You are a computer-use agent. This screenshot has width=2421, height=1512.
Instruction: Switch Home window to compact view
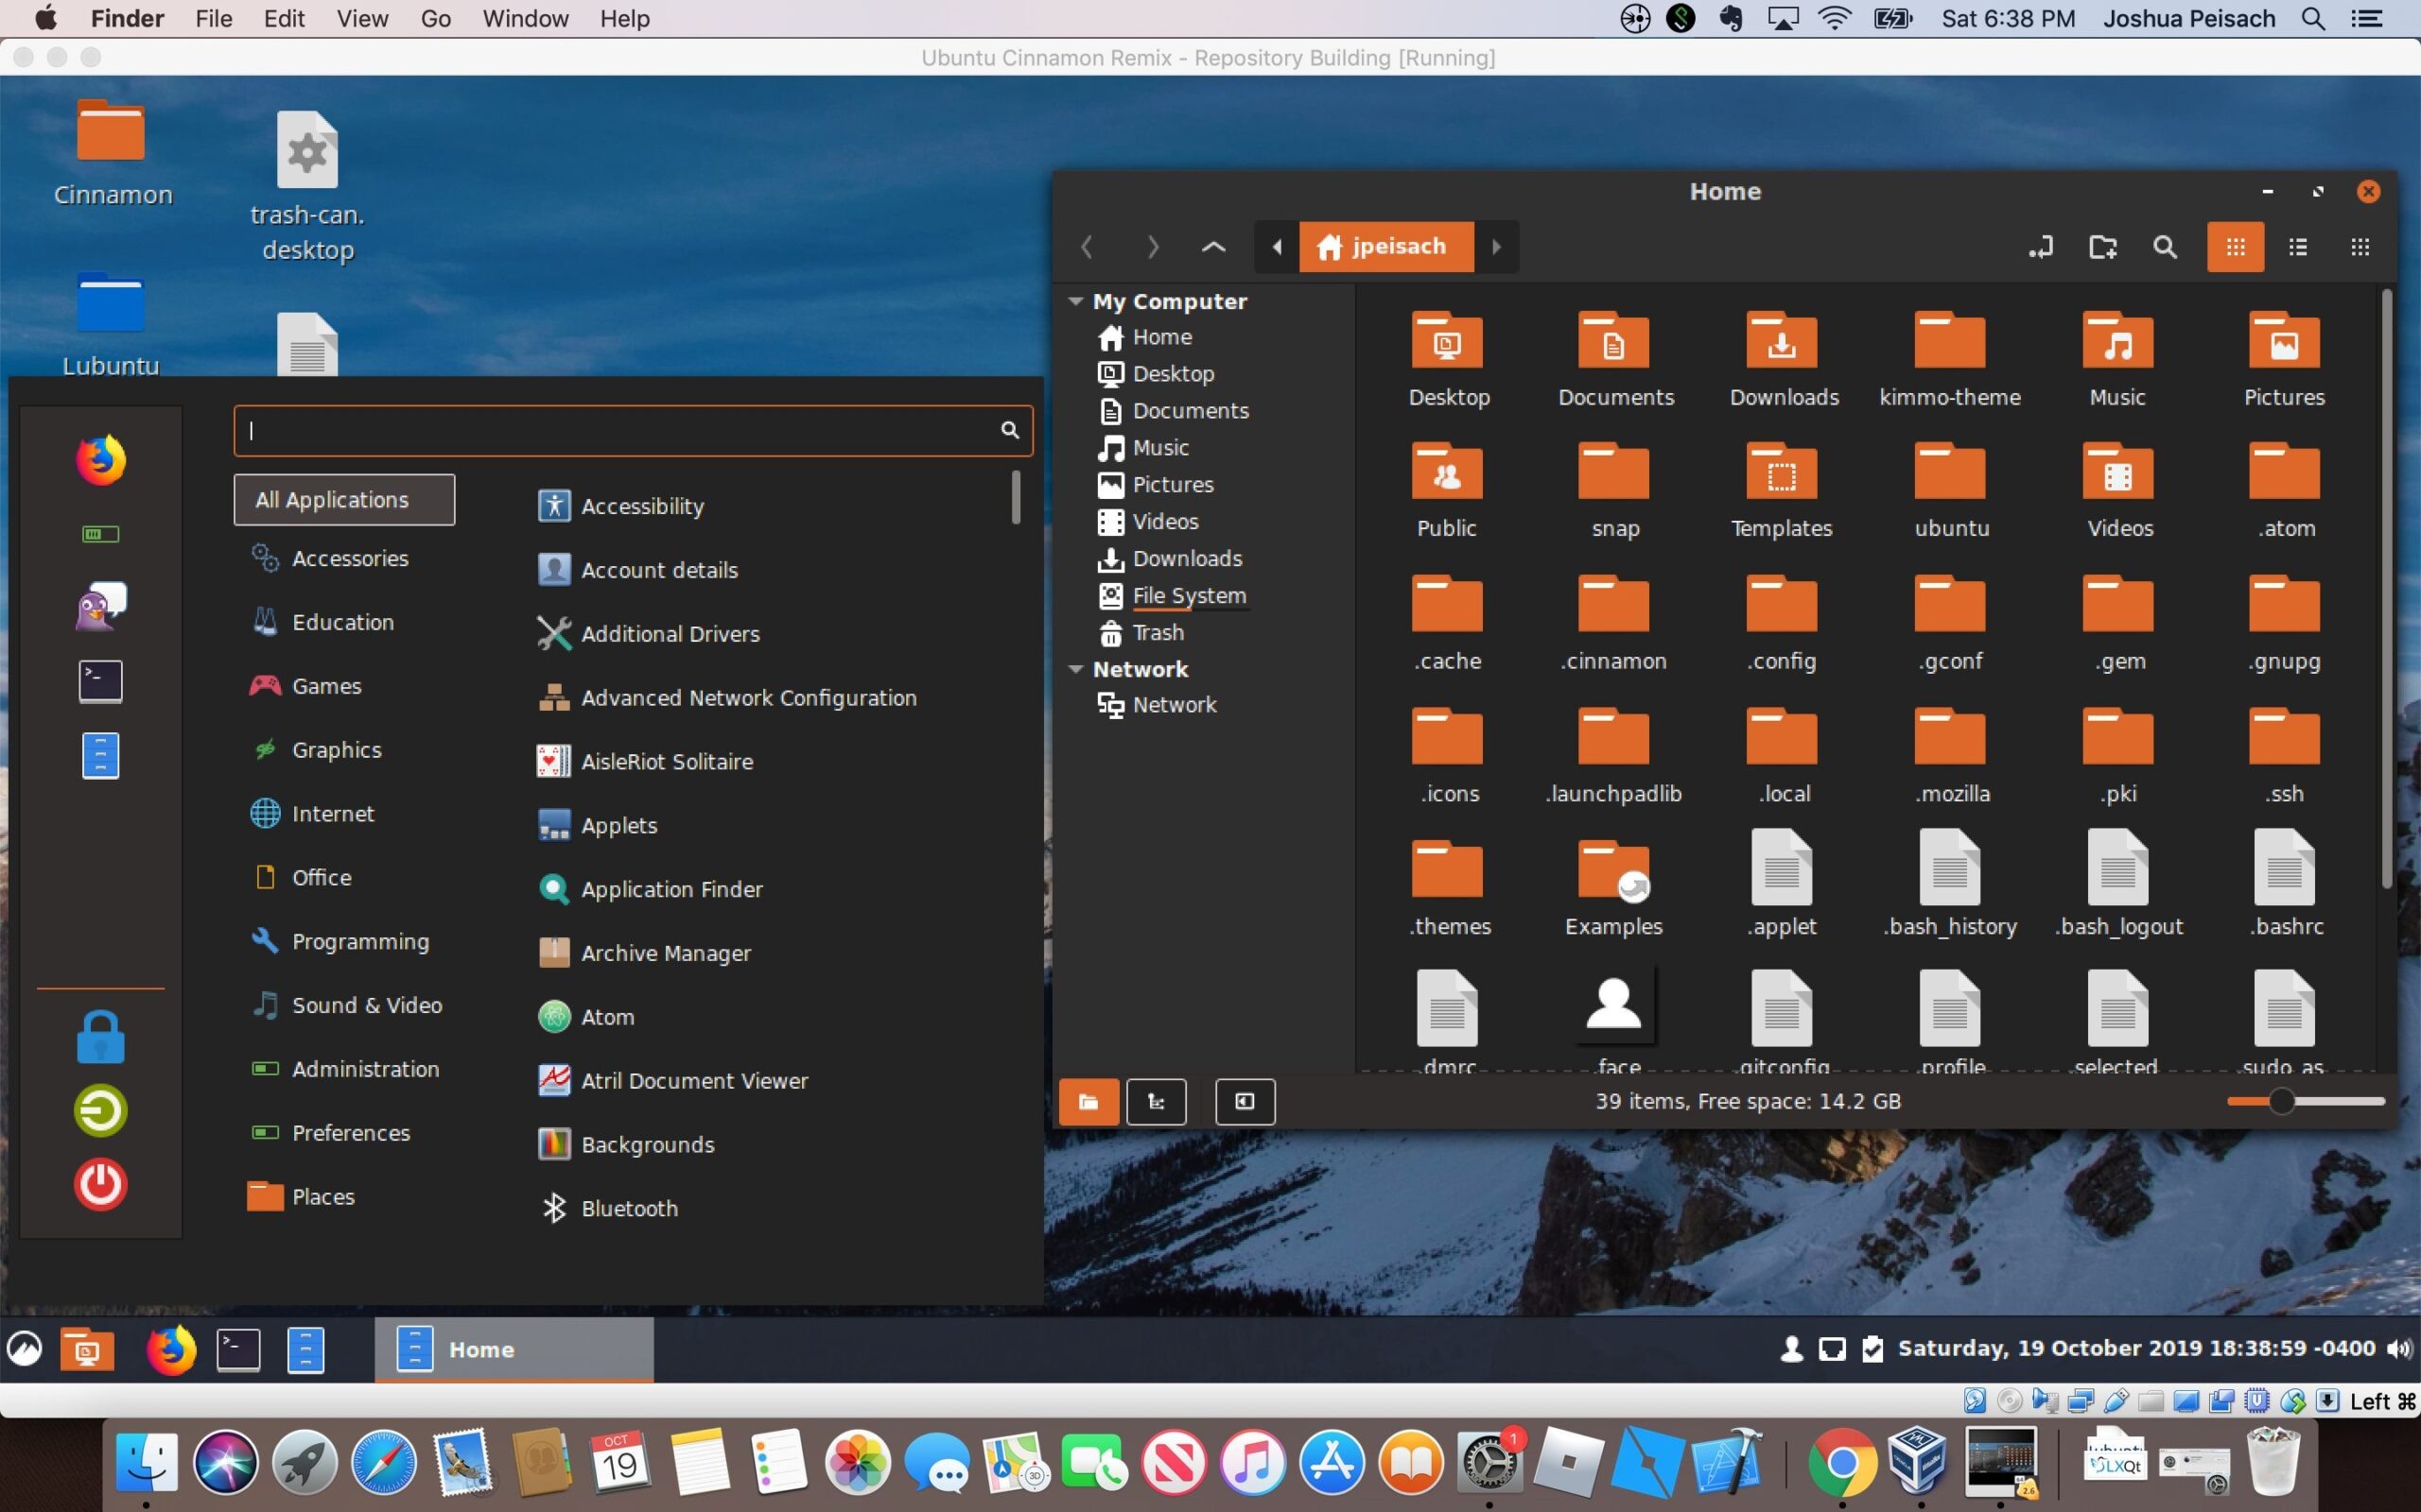(x=2360, y=247)
